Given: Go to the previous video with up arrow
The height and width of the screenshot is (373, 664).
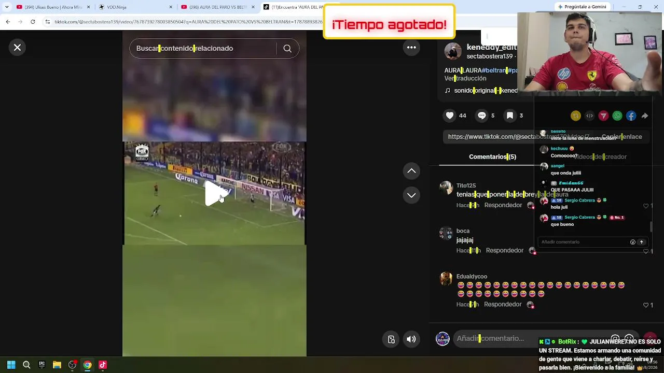Looking at the screenshot, I should click(x=411, y=171).
